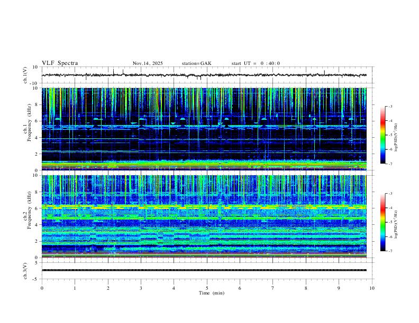Click the color scale bar beside ch.1 spectrogram

click(x=383, y=135)
